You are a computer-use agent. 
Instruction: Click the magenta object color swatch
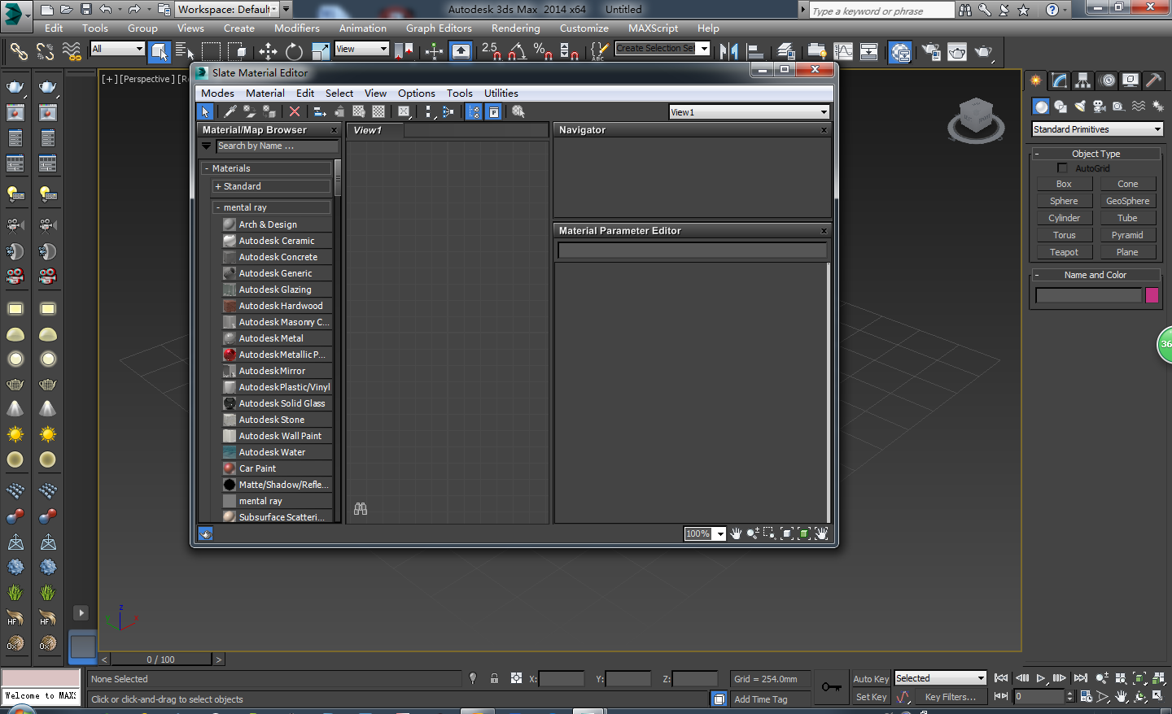pos(1152,295)
